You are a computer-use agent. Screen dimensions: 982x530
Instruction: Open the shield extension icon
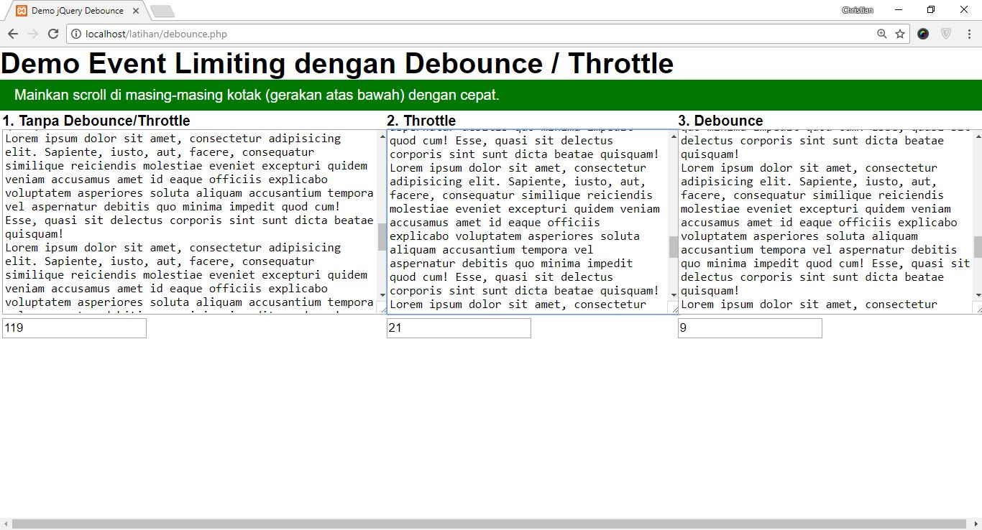946,34
